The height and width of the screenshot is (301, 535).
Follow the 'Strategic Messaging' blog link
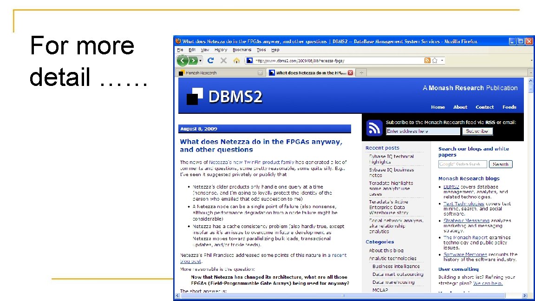click(x=466, y=221)
